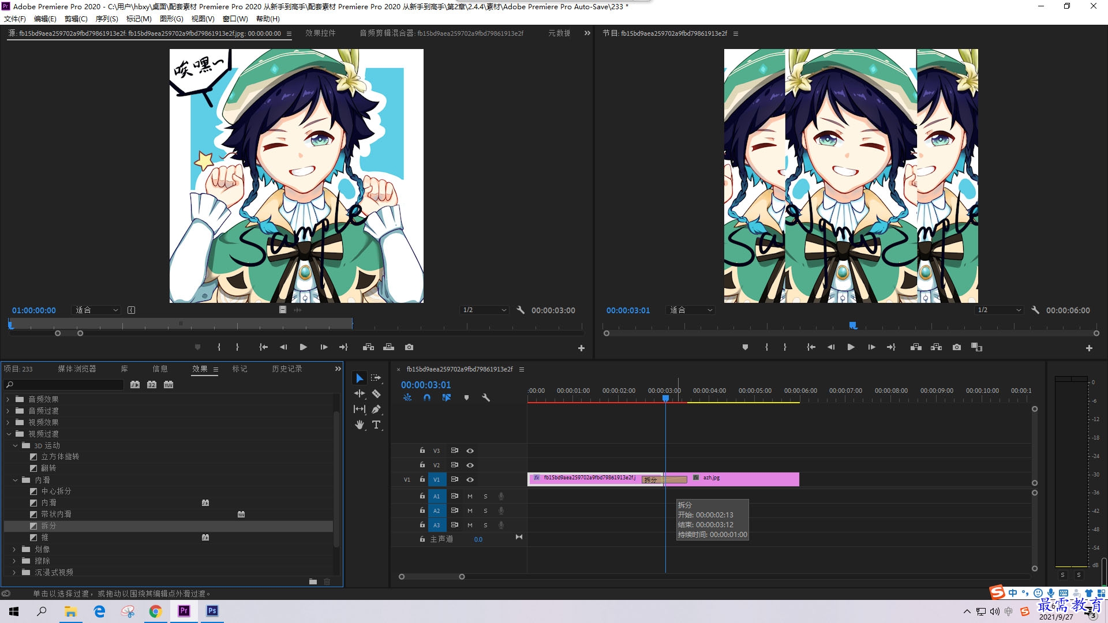Viewport: 1108px width, 623px height.
Task: Expand the 音频效果 folder
Action: 8,399
